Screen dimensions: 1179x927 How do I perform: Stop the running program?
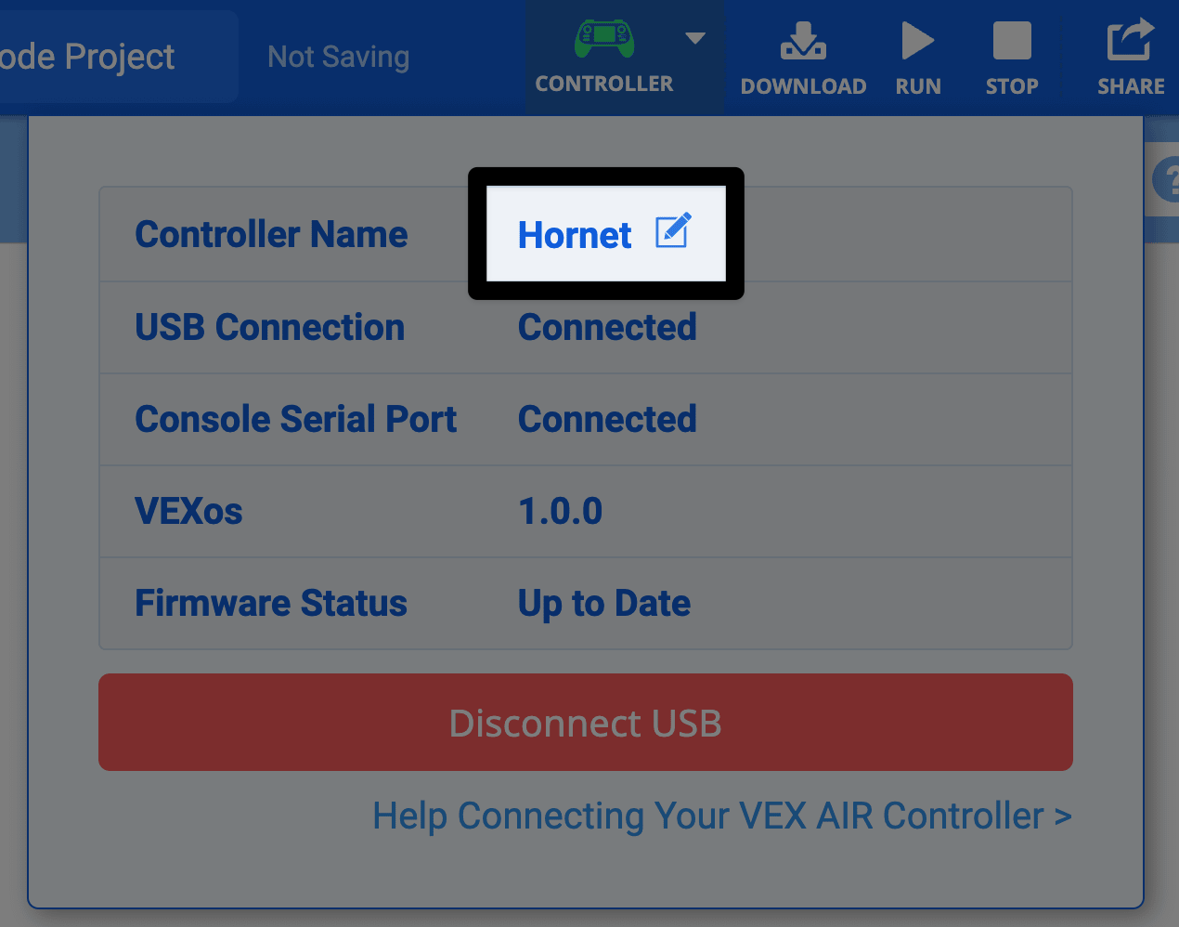[x=1011, y=56]
